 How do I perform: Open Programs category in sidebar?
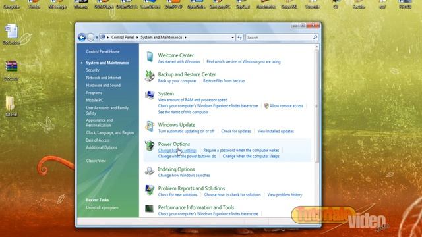tap(94, 93)
